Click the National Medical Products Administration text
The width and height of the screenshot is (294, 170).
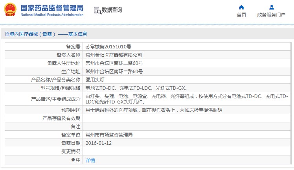point(51,15)
